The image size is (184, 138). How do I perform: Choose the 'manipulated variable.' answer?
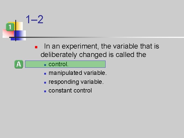pos(78,73)
